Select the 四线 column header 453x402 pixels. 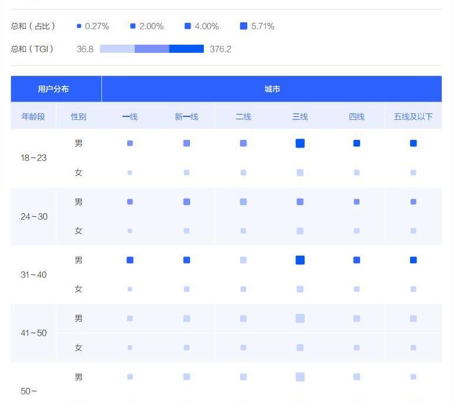click(357, 116)
